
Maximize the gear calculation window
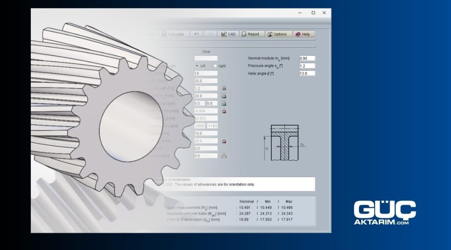[313, 13]
